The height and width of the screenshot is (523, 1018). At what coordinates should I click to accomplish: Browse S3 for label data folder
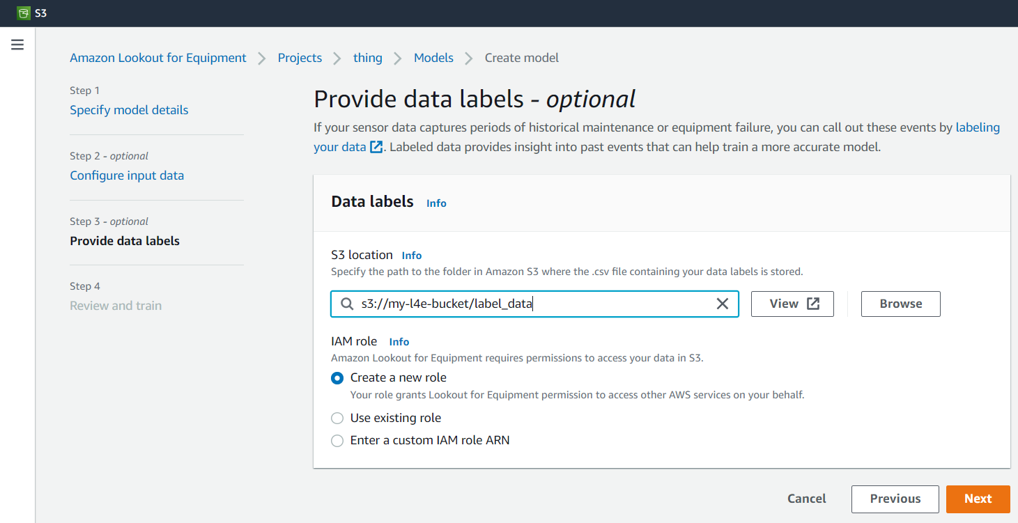[x=900, y=304]
